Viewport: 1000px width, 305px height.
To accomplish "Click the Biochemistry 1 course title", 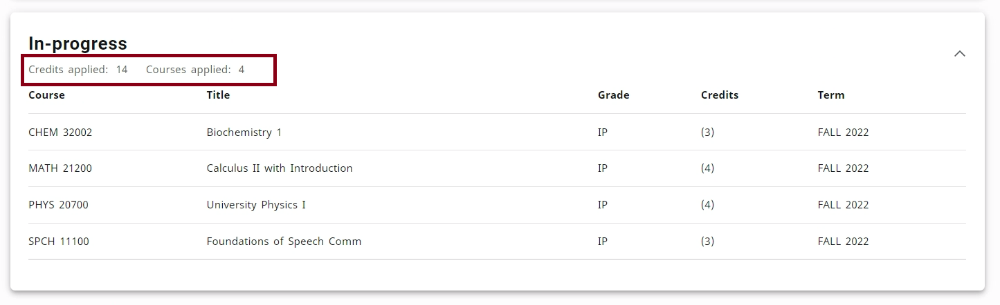I will 244,132.
